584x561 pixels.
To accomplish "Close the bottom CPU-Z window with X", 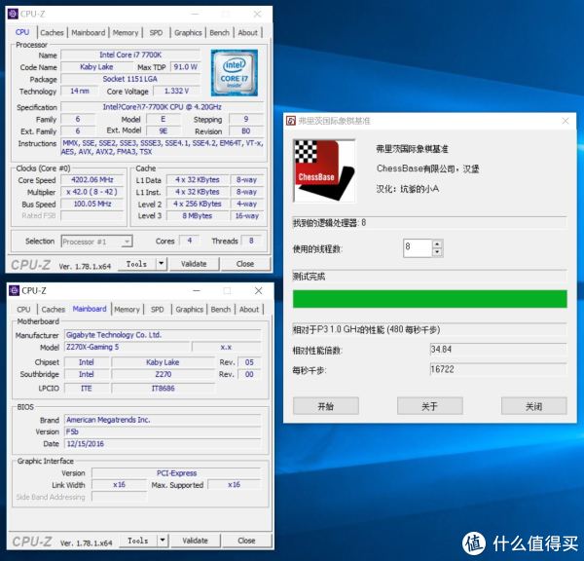I will tap(259, 291).
